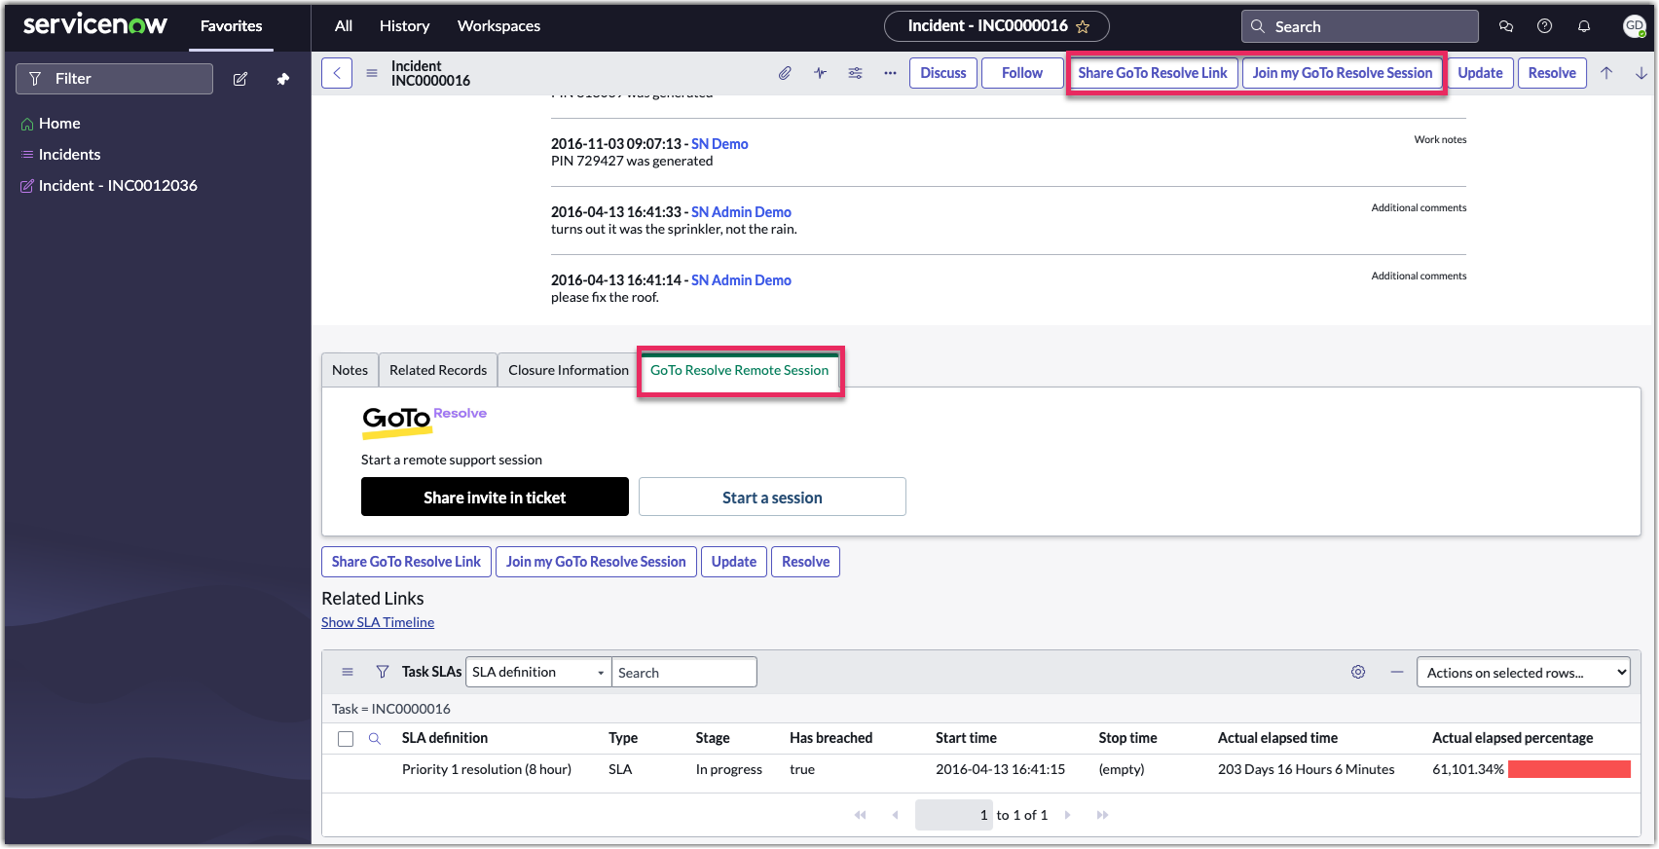Click Start a session button
The image size is (1659, 849).
[772, 497]
